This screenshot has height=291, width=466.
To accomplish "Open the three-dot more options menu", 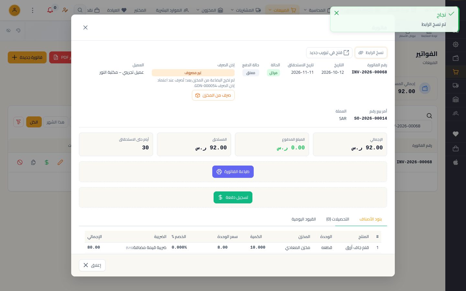I will [32, 10].
